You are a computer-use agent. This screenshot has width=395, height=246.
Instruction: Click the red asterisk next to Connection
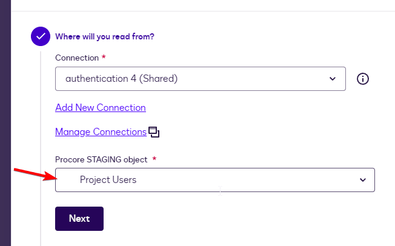pyautogui.click(x=104, y=57)
